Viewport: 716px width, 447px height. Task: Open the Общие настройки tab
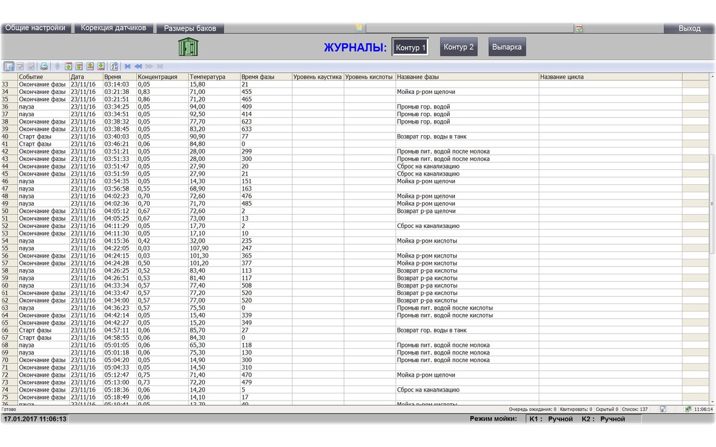(35, 28)
